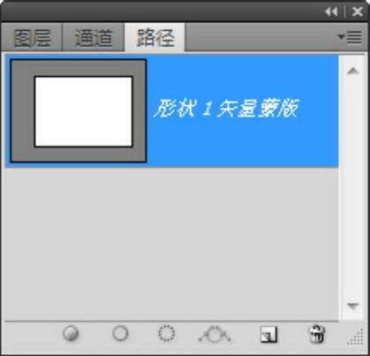Select the 路径 tab
The width and height of the screenshot is (370, 356).
[x=155, y=38]
